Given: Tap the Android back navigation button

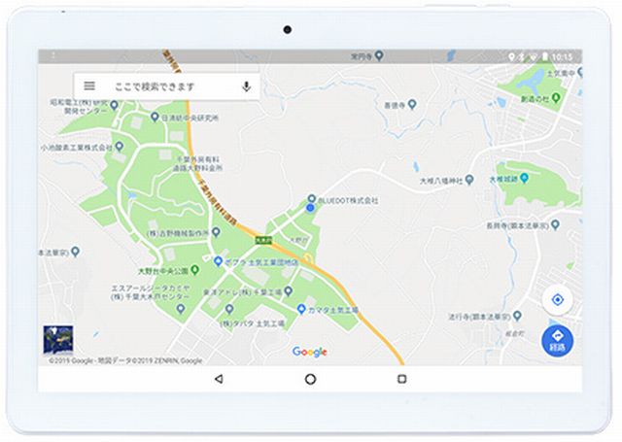Looking at the screenshot, I should 219,379.
